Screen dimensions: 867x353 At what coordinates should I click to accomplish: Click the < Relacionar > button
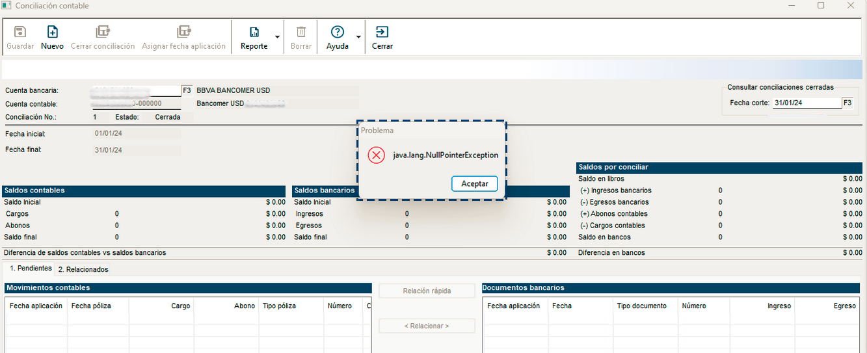tap(427, 326)
